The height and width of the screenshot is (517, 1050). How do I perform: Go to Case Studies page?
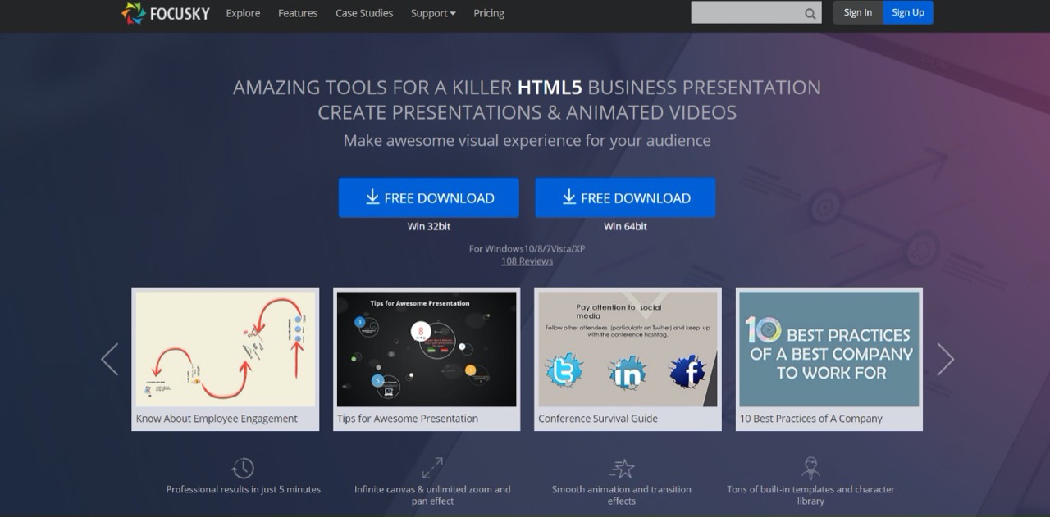pos(364,13)
